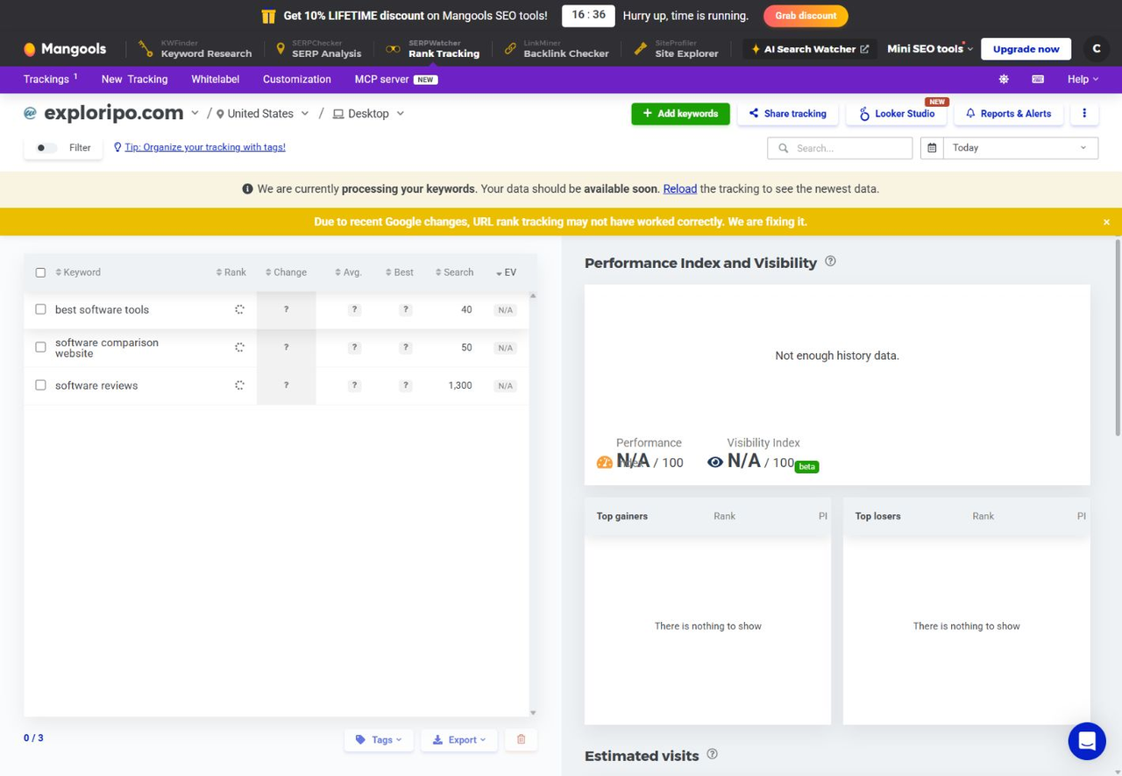Screen dimensions: 1122x776
Task: Open the MCP server tab
Action: click(x=395, y=79)
